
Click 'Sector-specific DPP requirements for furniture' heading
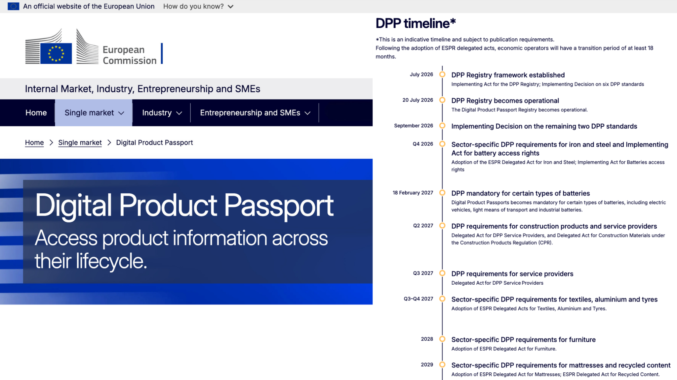(524, 340)
